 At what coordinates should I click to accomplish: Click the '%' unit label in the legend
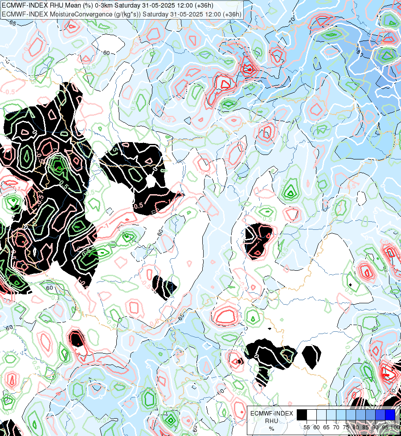(271, 428)
